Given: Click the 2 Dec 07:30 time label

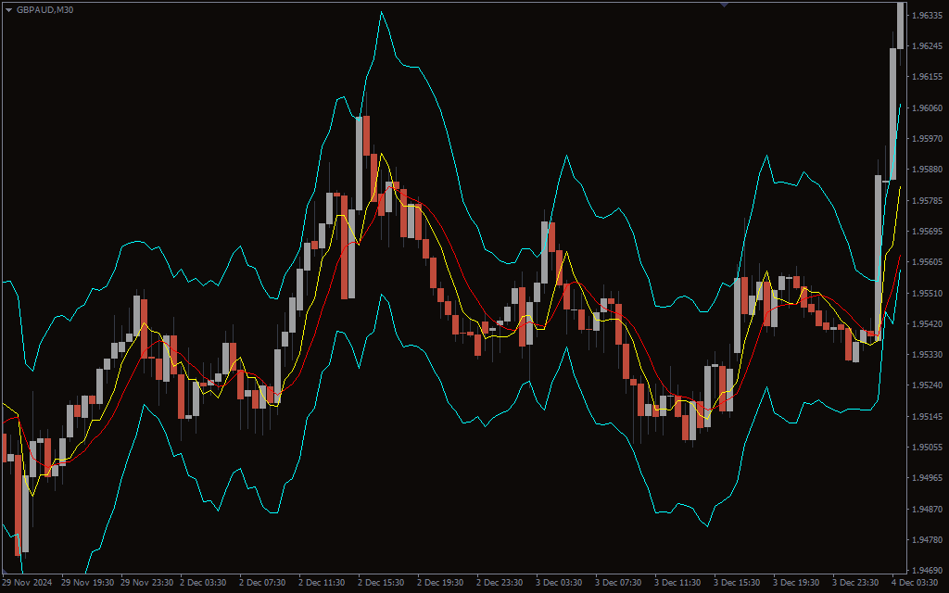Looking at the screenshot, I should tap(263, 583).
